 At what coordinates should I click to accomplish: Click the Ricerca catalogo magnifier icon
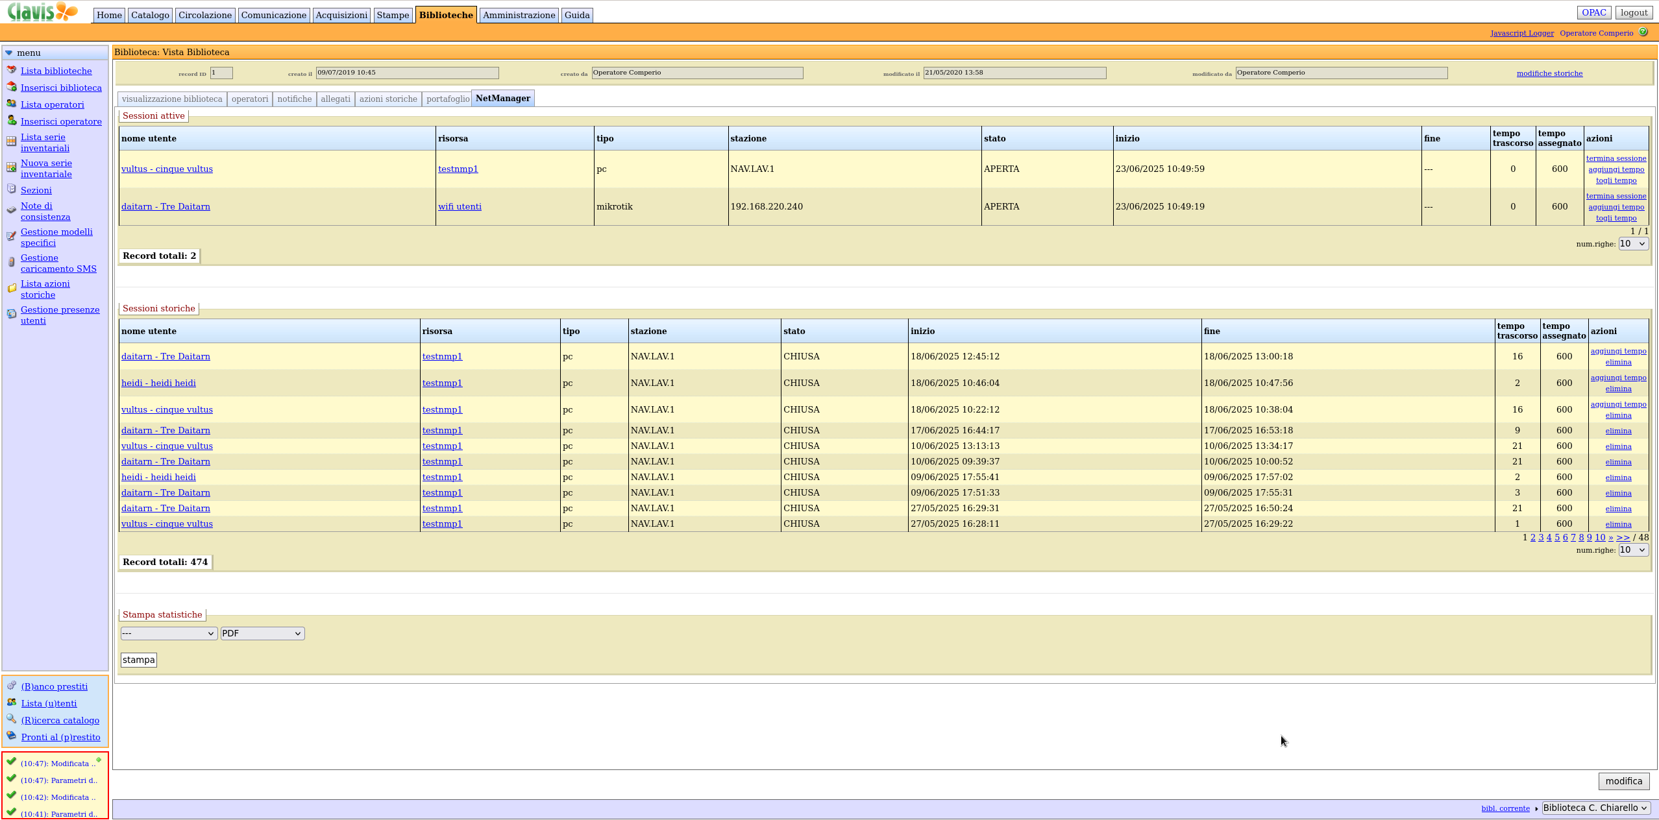pyautogui.click(x=11, y=719)
